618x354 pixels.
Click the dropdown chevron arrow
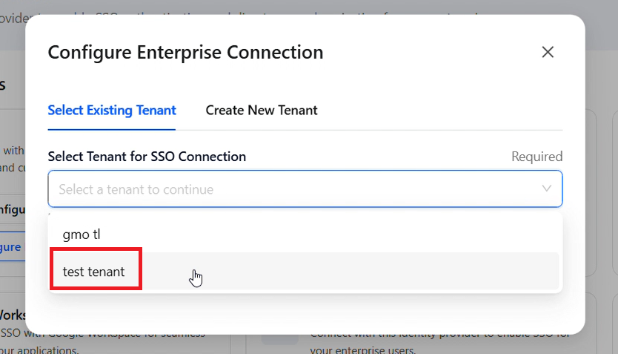tap(546, 189)
